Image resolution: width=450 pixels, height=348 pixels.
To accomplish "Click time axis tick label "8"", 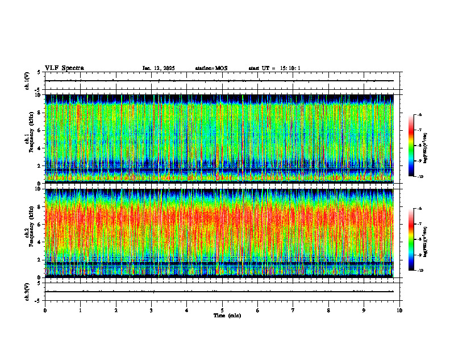I will [328, 310].
